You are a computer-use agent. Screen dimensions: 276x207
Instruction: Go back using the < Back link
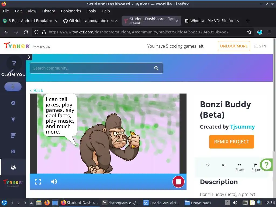36,91
